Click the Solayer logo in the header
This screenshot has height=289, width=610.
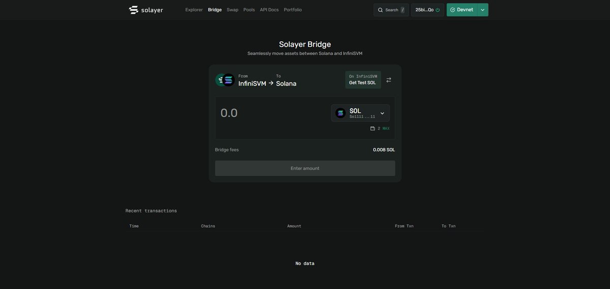point(146,10)
